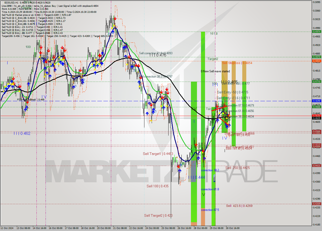Click the 'Sell Entry -50 | 0.4735' label
The height and width of the screenshot is (231, 322).
(232, 92)
